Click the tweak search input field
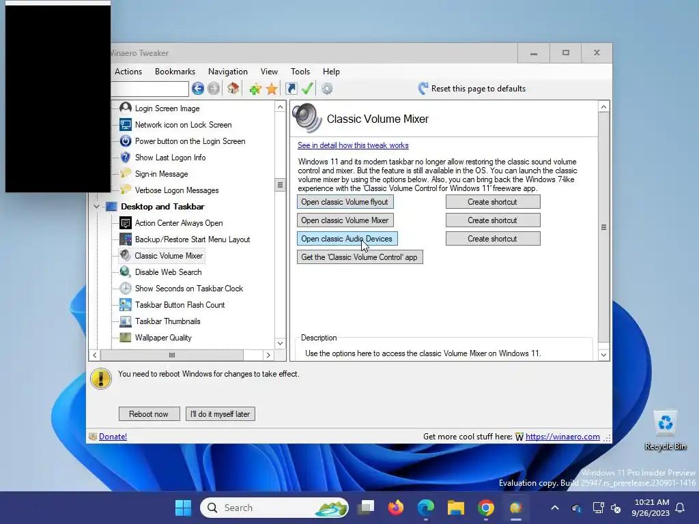 149,89
